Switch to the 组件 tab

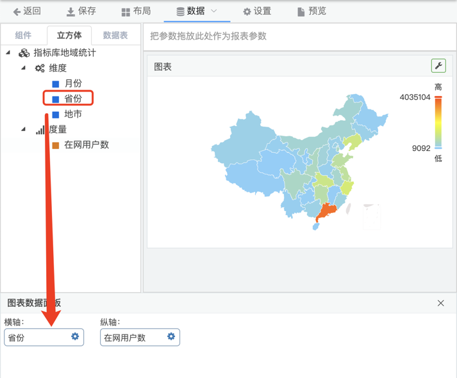coord(23,35)
